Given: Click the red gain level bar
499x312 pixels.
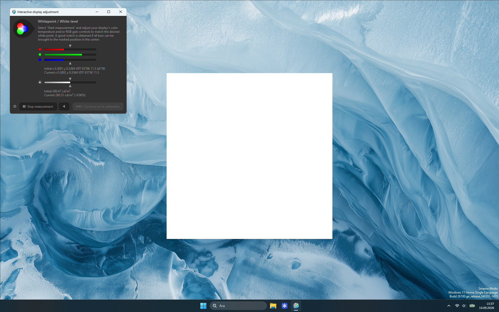Looking at the screenshot, I should (70, 49).
